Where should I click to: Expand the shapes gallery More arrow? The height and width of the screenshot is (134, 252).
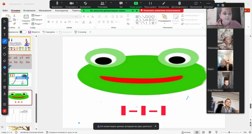point(156,23)
